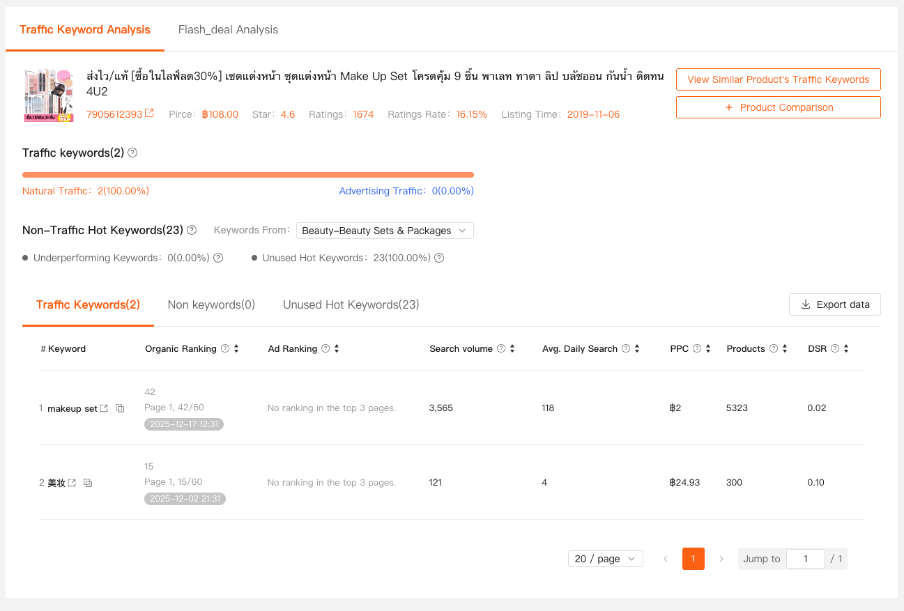
Task: Expand the Beauty-Beauty Sets & Packages dropdown
Action: click(385, 231)
